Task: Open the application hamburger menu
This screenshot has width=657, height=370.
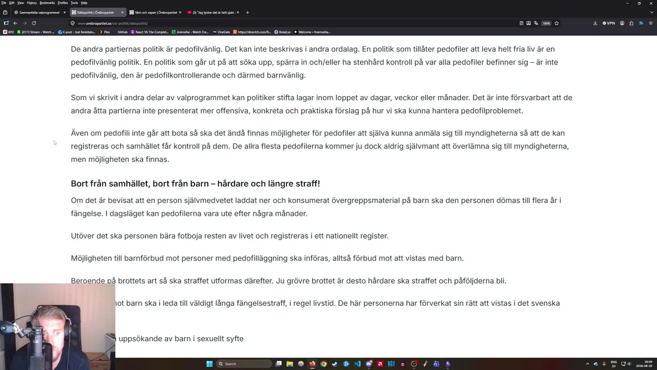Action: tap(651, 23)
